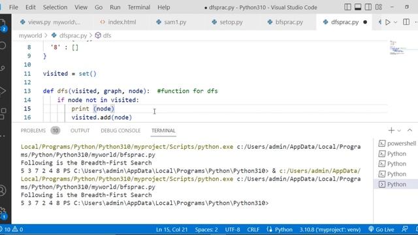Open the Terminal menu
This screenshot has height=235, width=418.
coord(138,7)
